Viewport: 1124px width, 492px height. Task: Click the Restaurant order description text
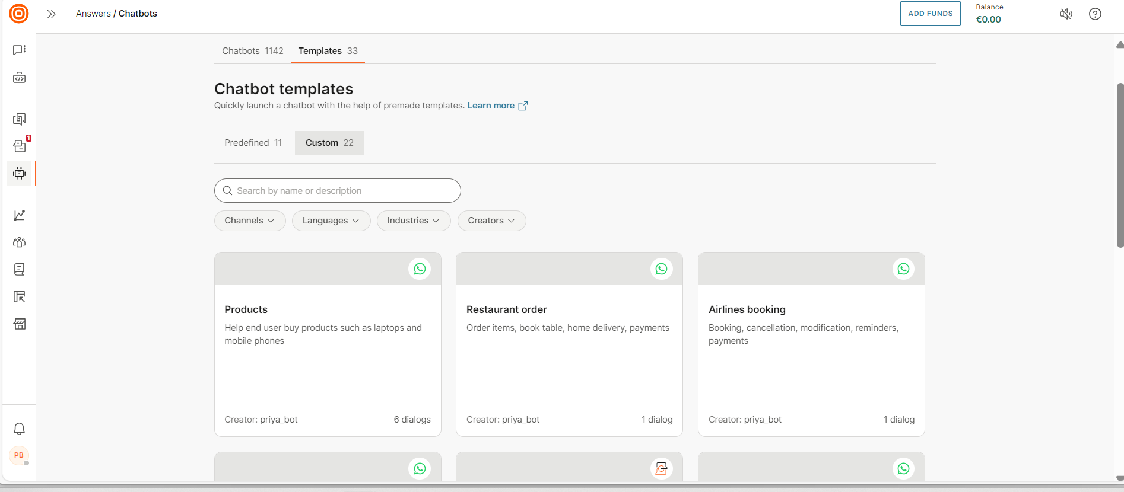pyautogui.click(x=568, y=328)
